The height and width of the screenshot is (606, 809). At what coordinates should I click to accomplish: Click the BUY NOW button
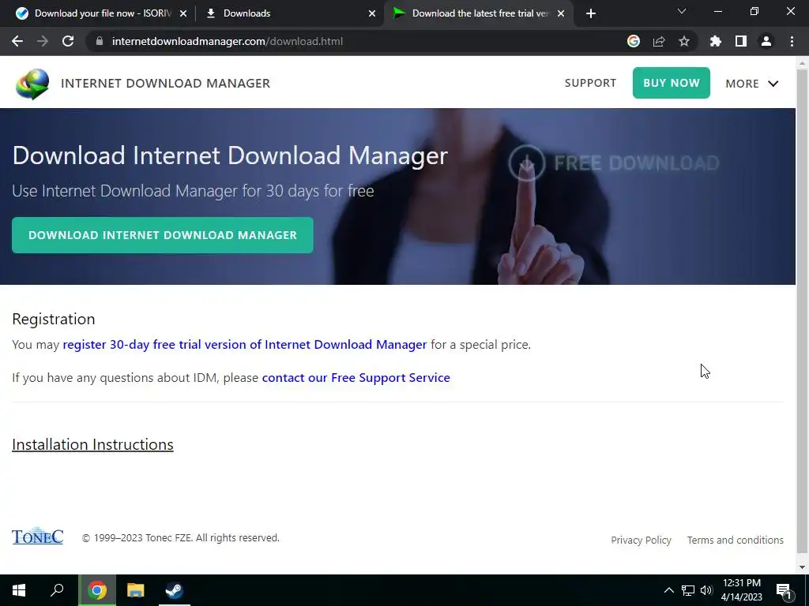(x=672, y=83)
